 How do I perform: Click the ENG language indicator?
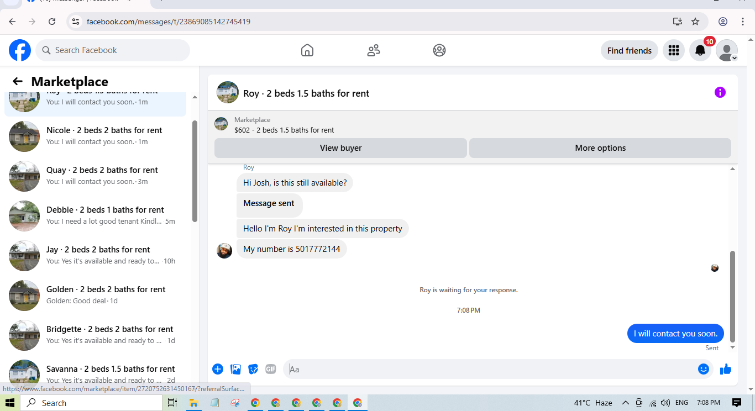click(681, 403)
